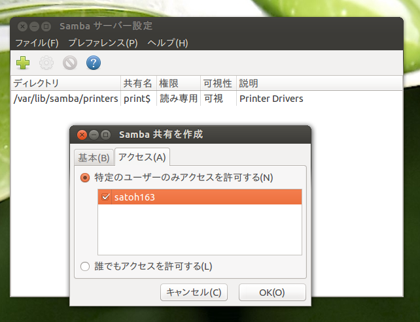Minimize the Samba 共有を作成 dialog
420x322 pixels.
94,135
